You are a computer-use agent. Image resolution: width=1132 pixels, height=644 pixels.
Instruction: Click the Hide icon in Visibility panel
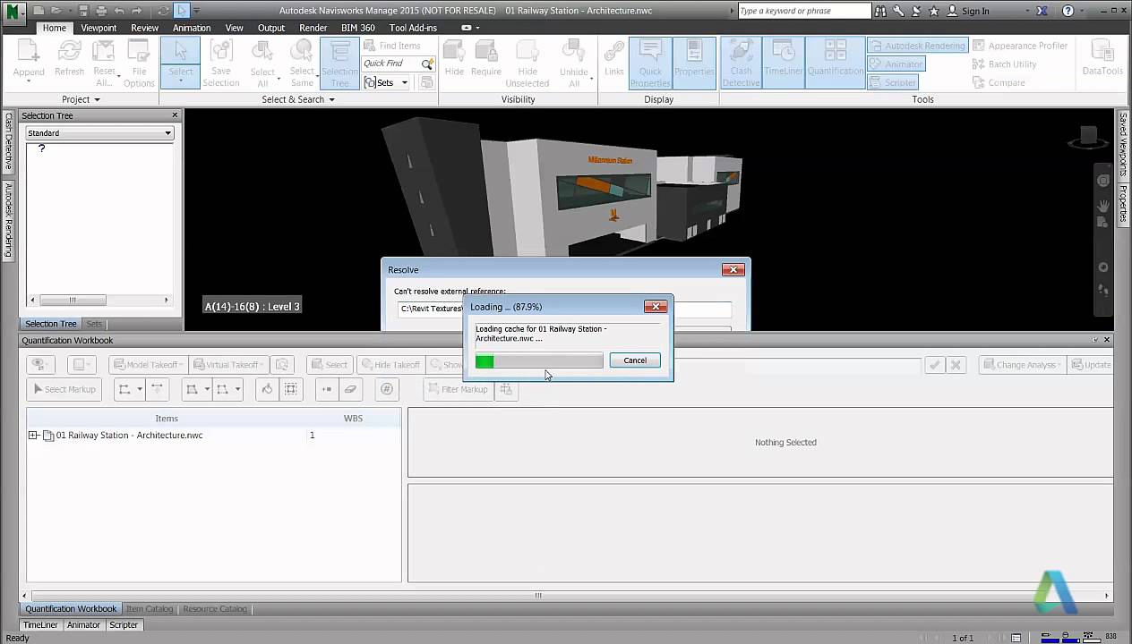454,59
